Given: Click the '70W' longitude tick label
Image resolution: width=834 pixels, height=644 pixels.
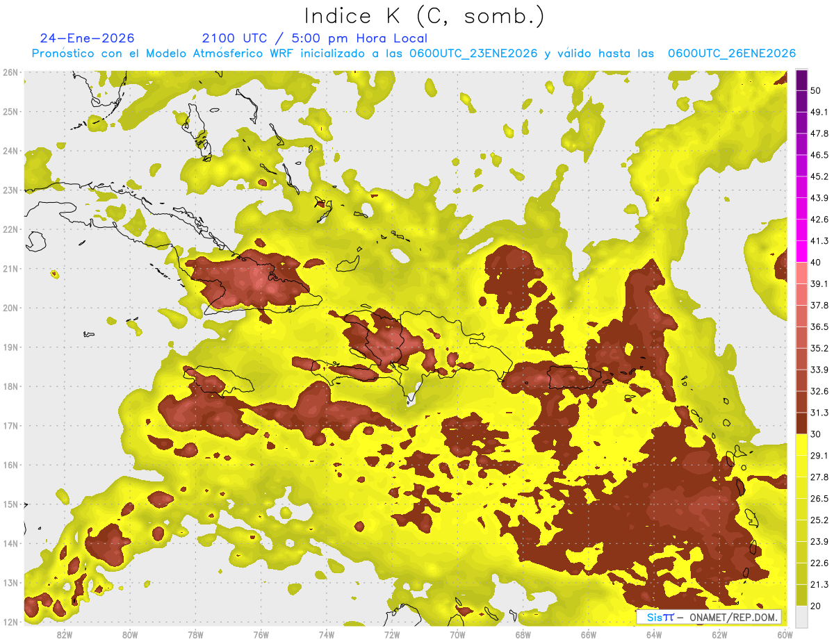Looking at the screenshot, I should (457, 635).
